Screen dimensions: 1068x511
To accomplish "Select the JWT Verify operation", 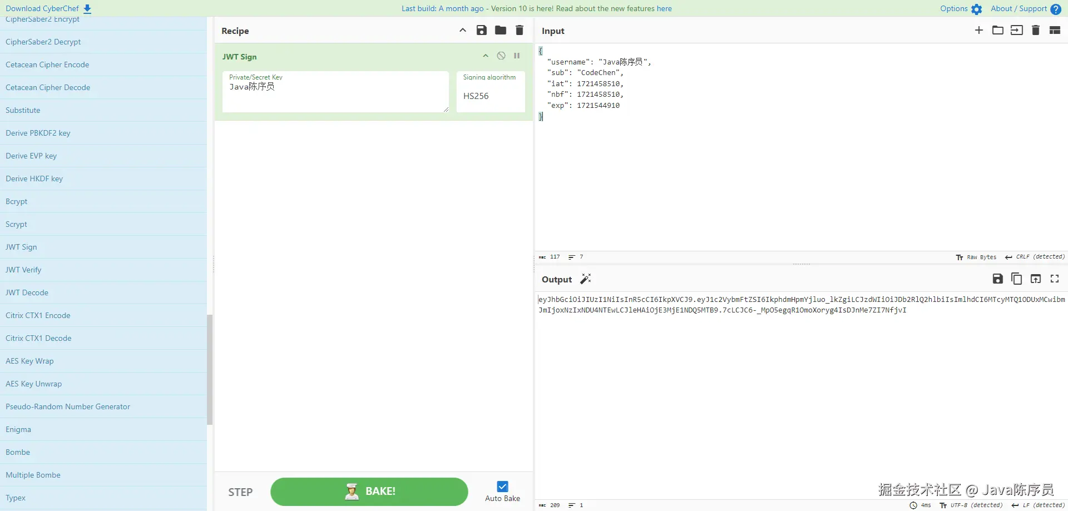I will [103, 270].
